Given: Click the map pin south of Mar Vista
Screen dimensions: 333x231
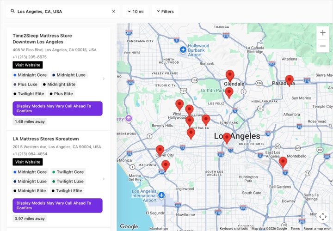Looking at the screenshot, I should click(166, 165).
